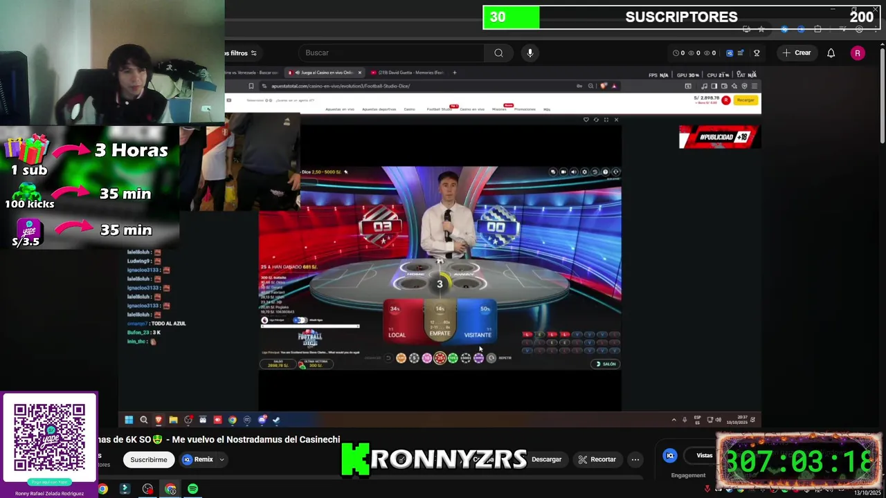
Task: Close the Juega al Casino tab
Action: click(359, 73)
